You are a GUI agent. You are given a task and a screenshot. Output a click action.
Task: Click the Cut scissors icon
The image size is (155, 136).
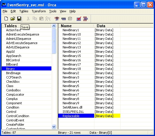coord(28,19)
